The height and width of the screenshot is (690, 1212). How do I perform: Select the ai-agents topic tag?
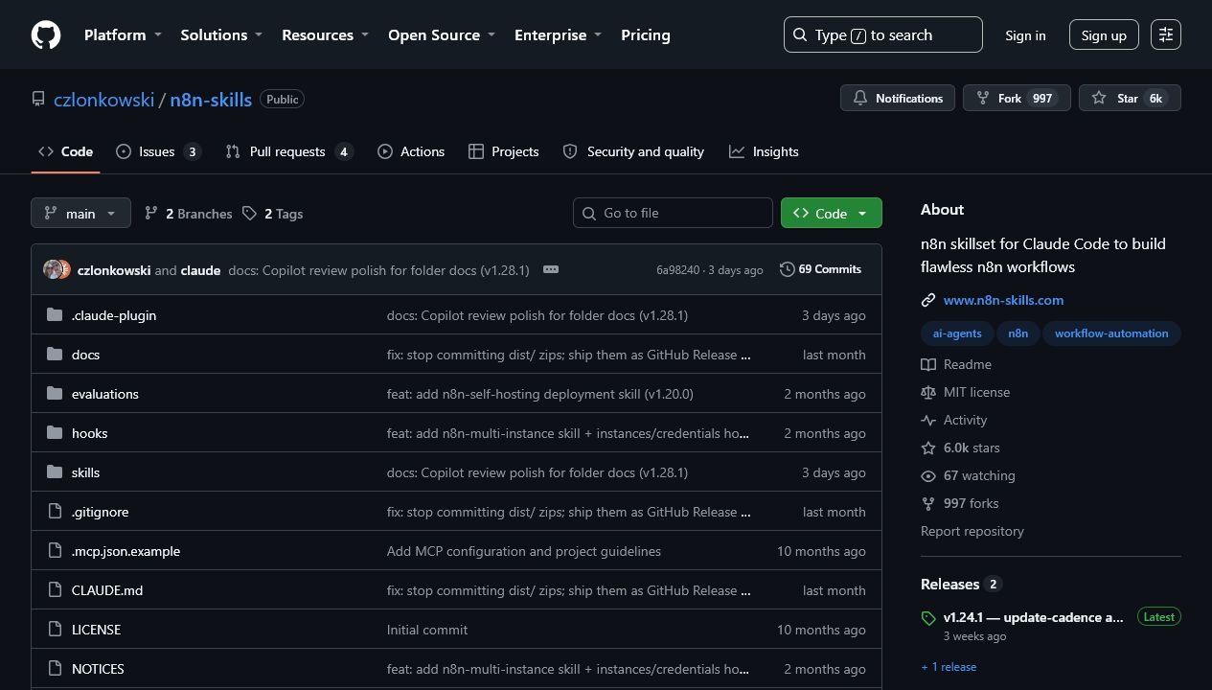coord(957,333)
